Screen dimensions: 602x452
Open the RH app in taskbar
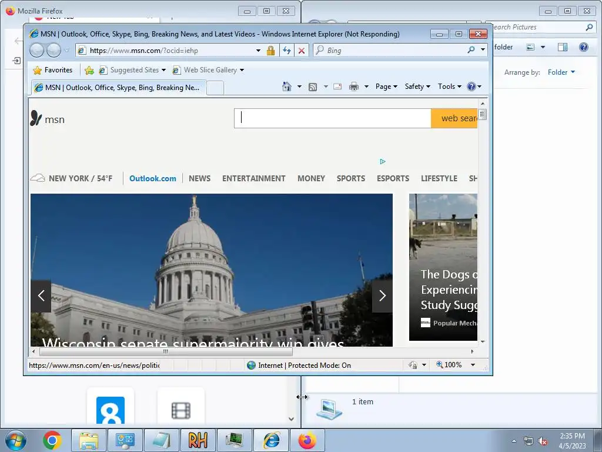pyautogui.click(x=198, y=440)
